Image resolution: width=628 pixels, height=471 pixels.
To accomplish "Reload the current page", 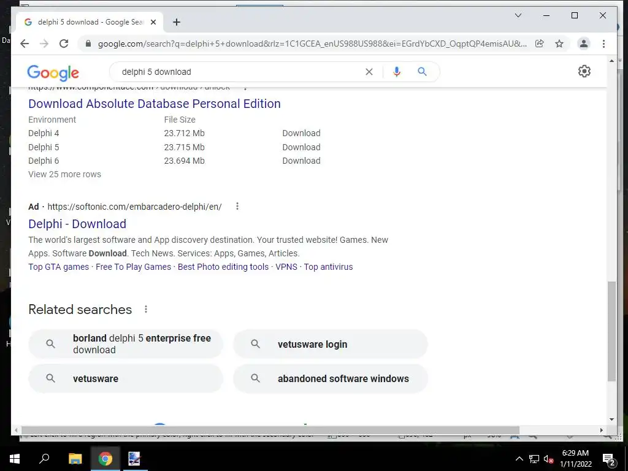I will click(64, 44).
